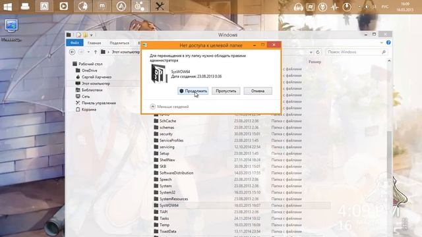This screenshot has height=237, width=422.
Task: Go up one level with the up arrow
Action: pyautogui.click(x=96, y=52)
